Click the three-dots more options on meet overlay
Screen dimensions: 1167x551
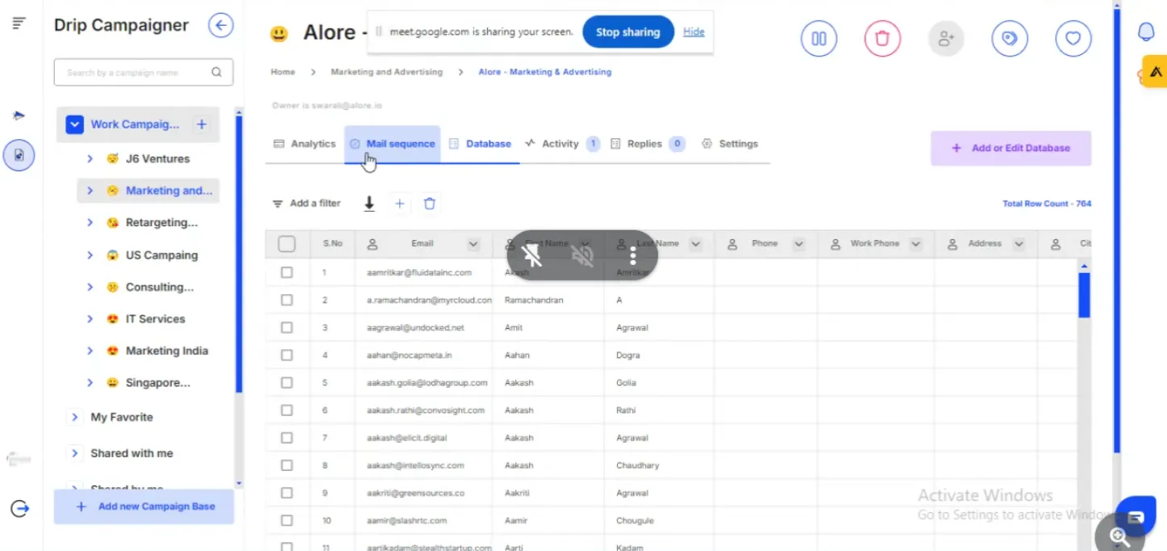pyautogui.click(x=633, y=256)
